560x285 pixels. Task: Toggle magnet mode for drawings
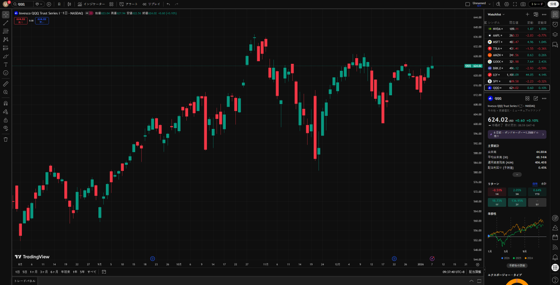click(x=6, y=103)
